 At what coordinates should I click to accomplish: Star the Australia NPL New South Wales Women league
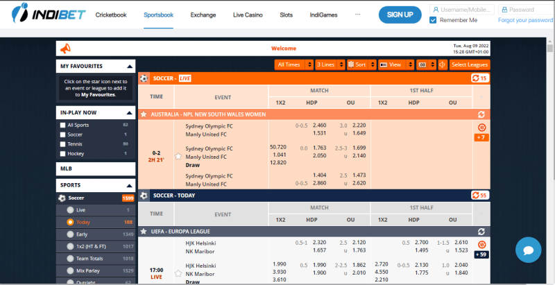click(144, 114)
